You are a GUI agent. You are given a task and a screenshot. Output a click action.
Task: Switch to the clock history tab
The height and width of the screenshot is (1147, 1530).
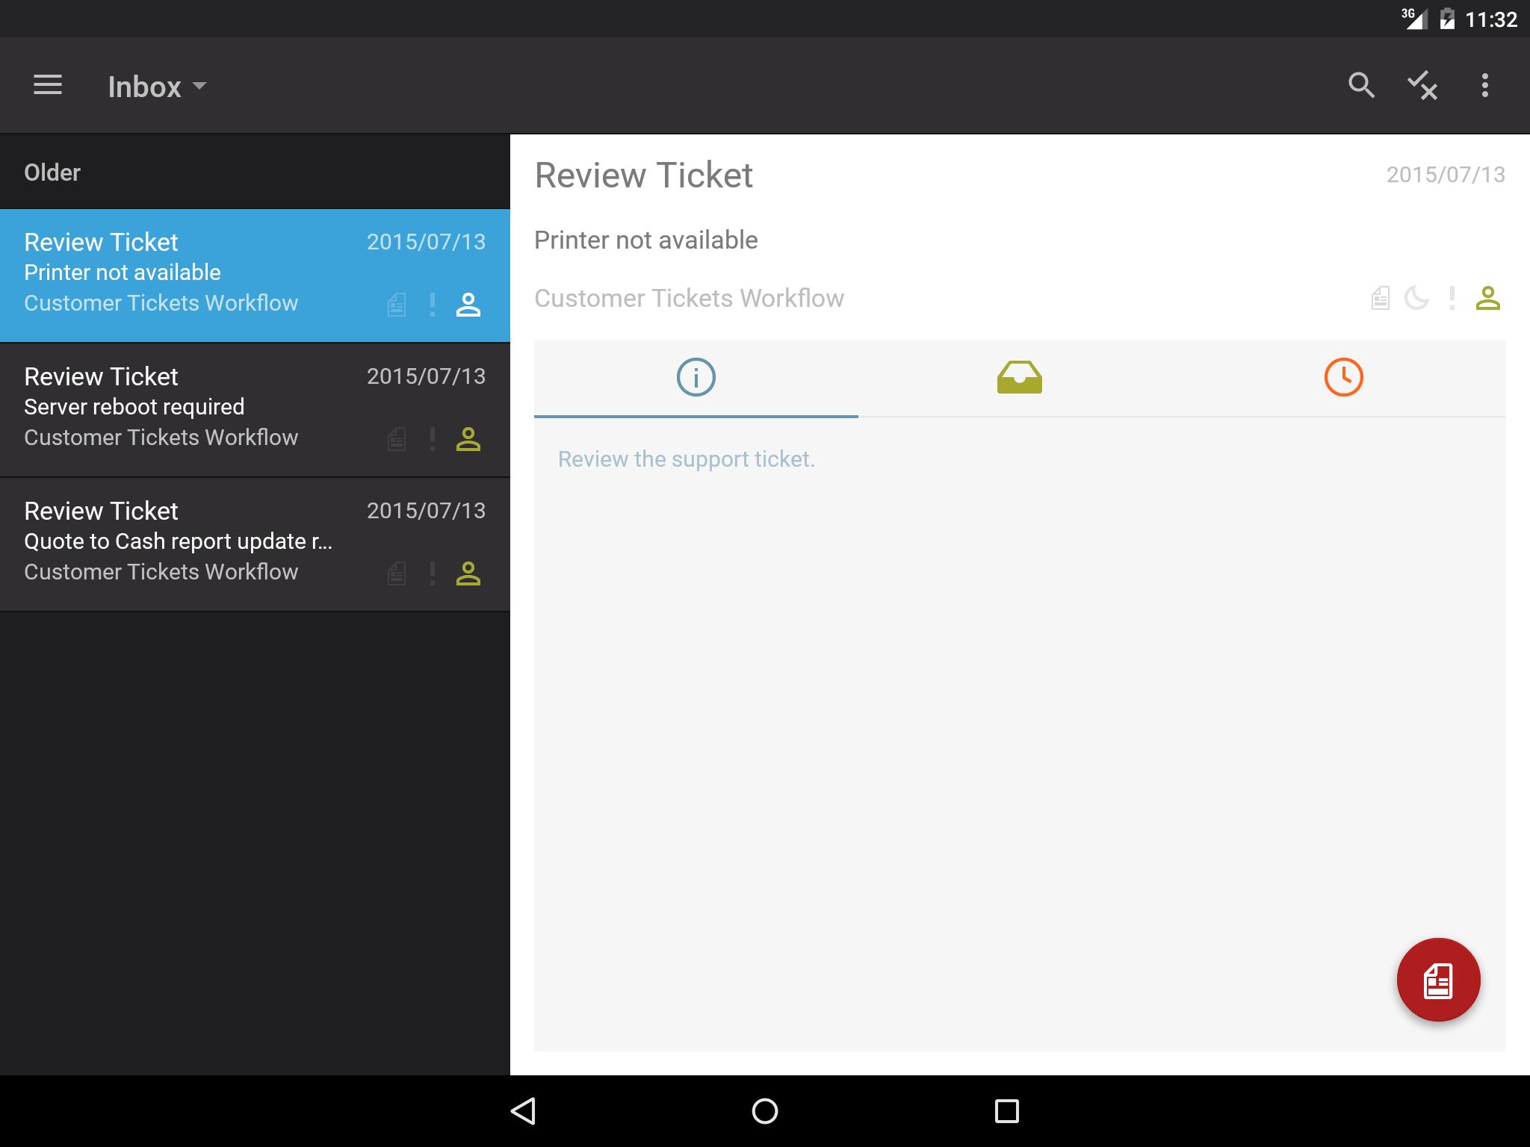coord(1344,378)
